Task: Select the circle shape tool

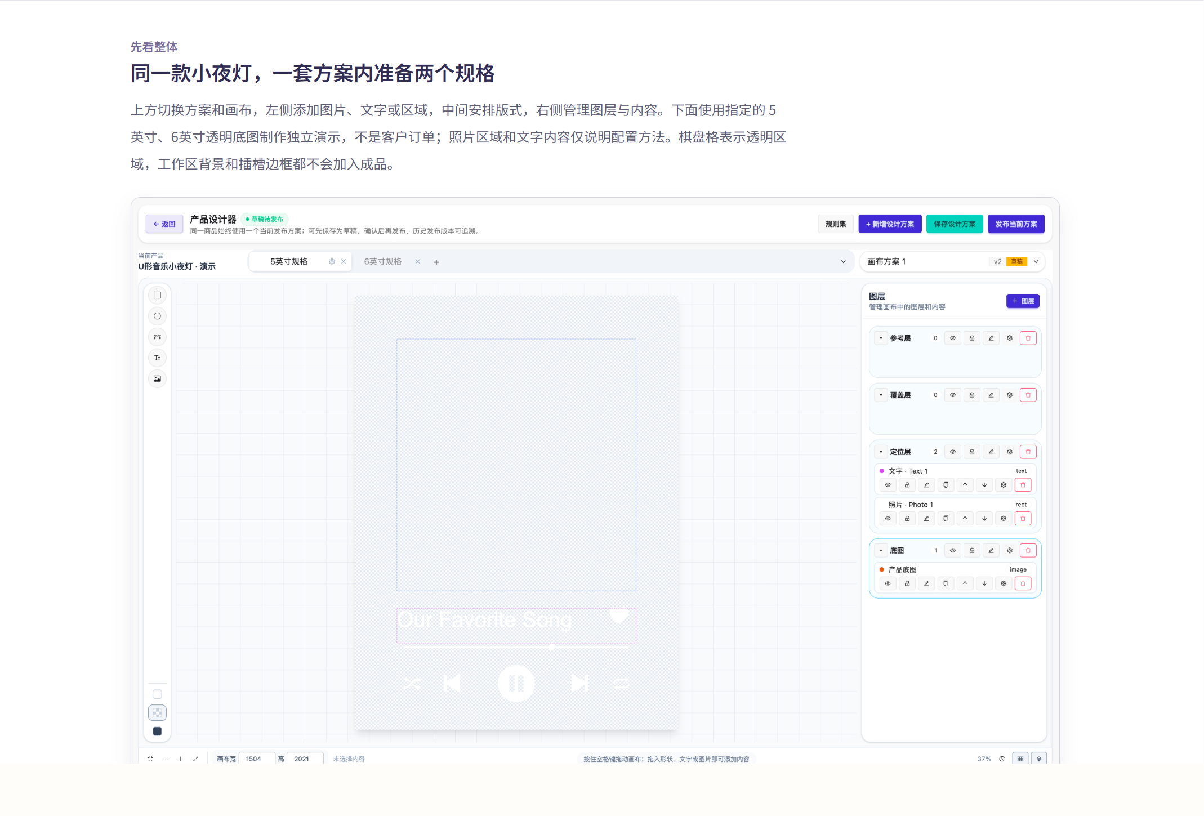Action: point(157,316)
